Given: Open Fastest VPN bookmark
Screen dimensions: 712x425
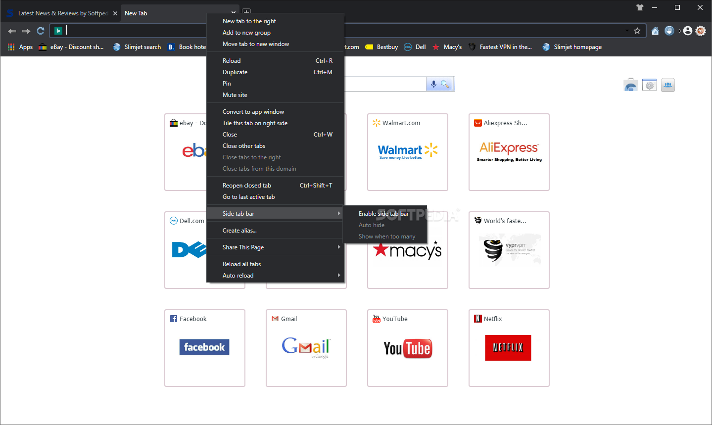Looking at the screenshot, I should (500, 47).
